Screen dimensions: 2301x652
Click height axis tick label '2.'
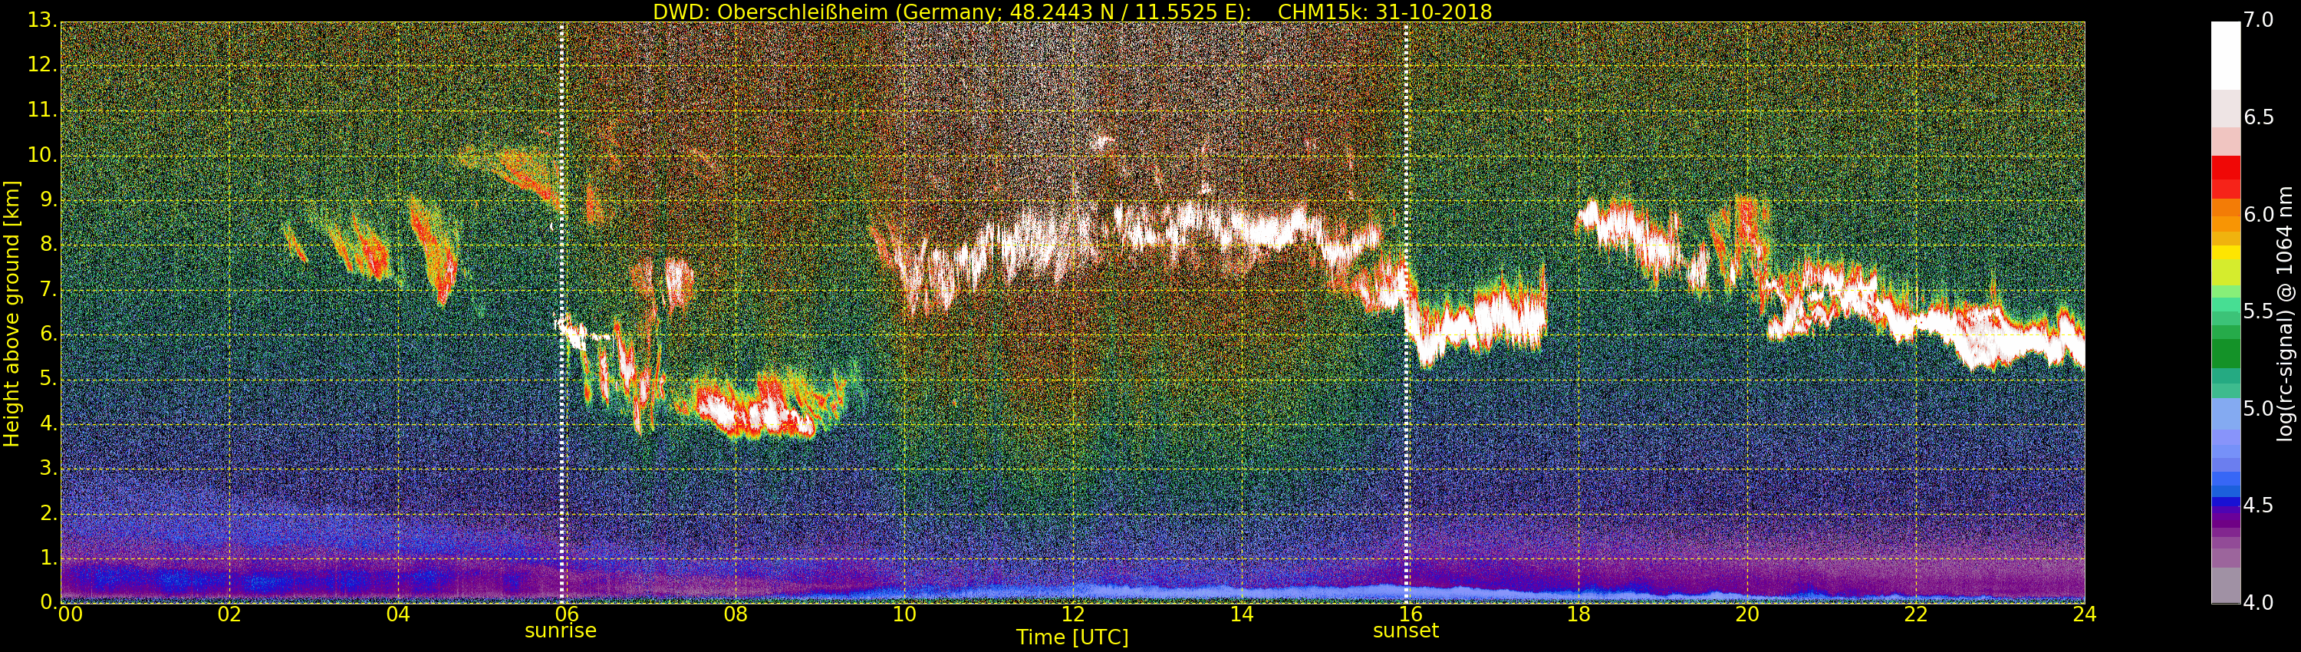point(48,514)
